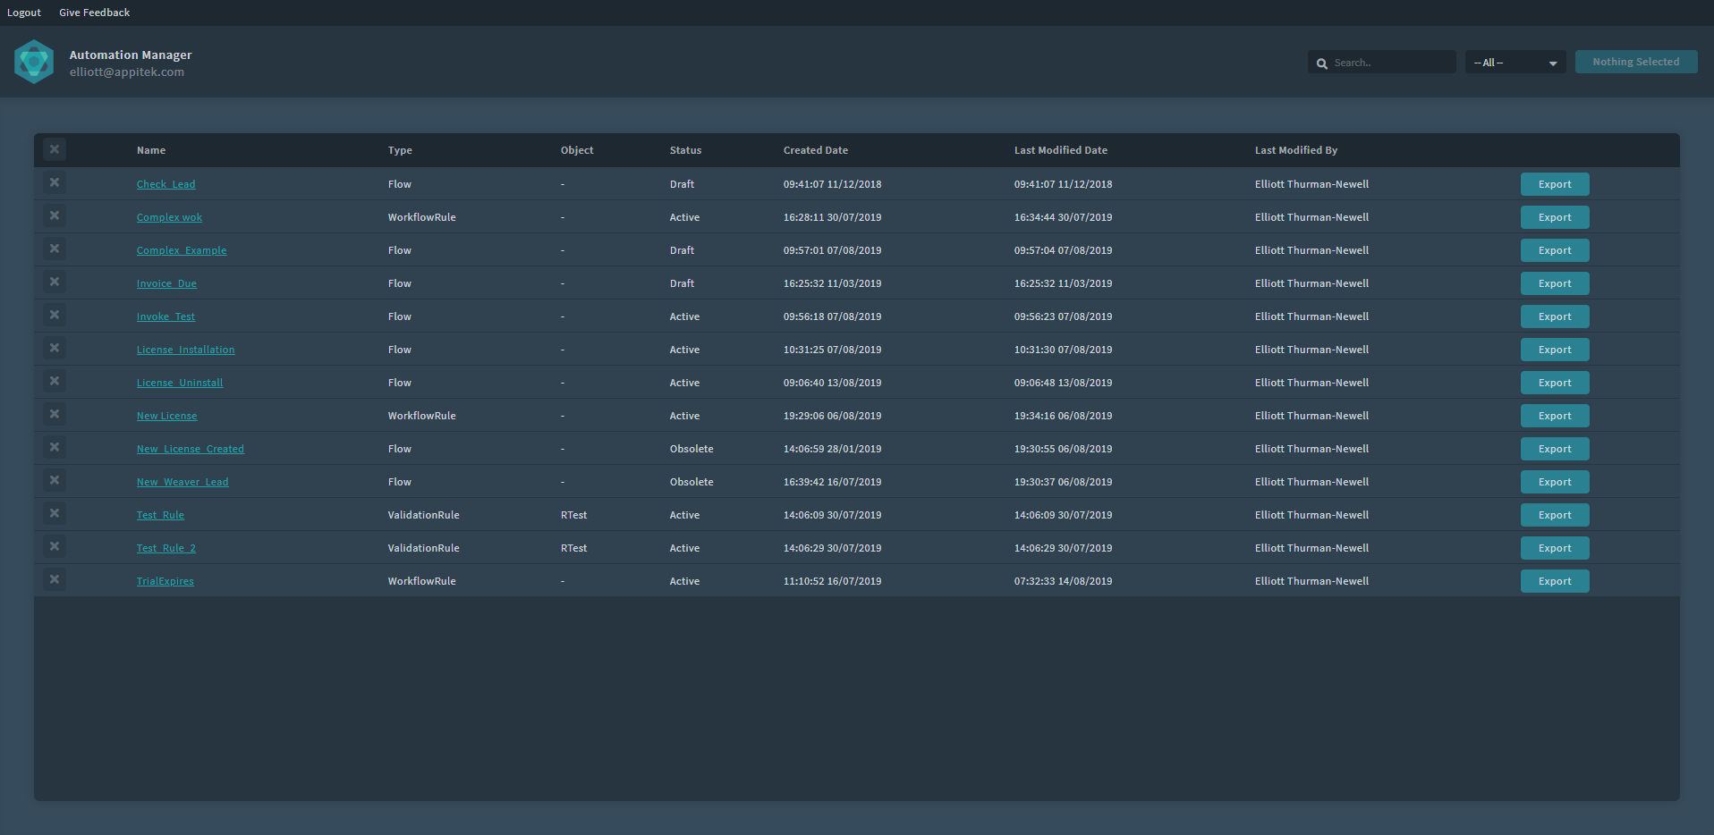Viewport: 1714px width, 835px height.
Task: Open the Test_Rule link
Action: coord(160,515)
